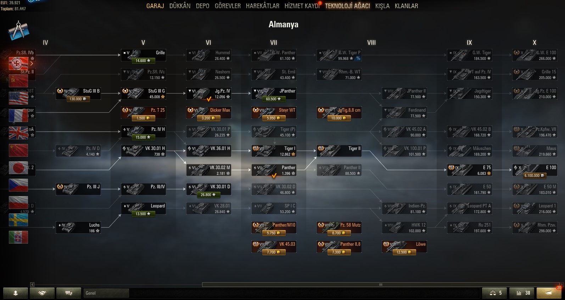Choose the Japan nation flag
Viewport: 565px width, 300px height.
[x=18, y=168]
